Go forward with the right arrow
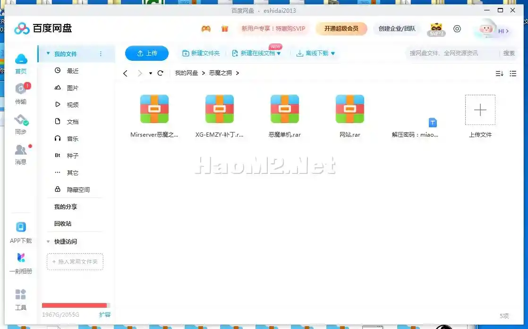The image size is (528, 329). (140, 73)
